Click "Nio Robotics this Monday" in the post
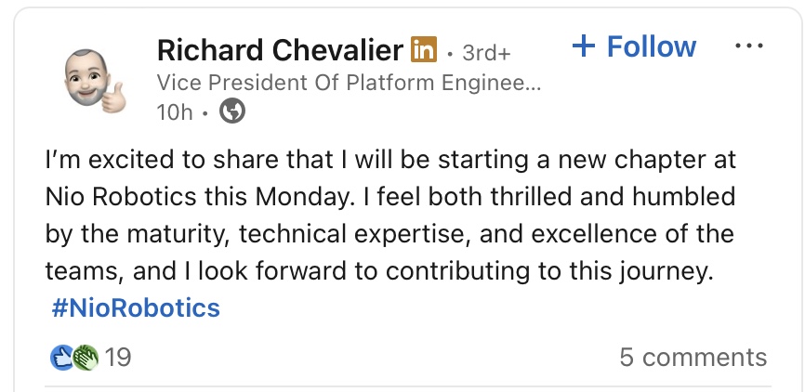 [x=186, y=197]
